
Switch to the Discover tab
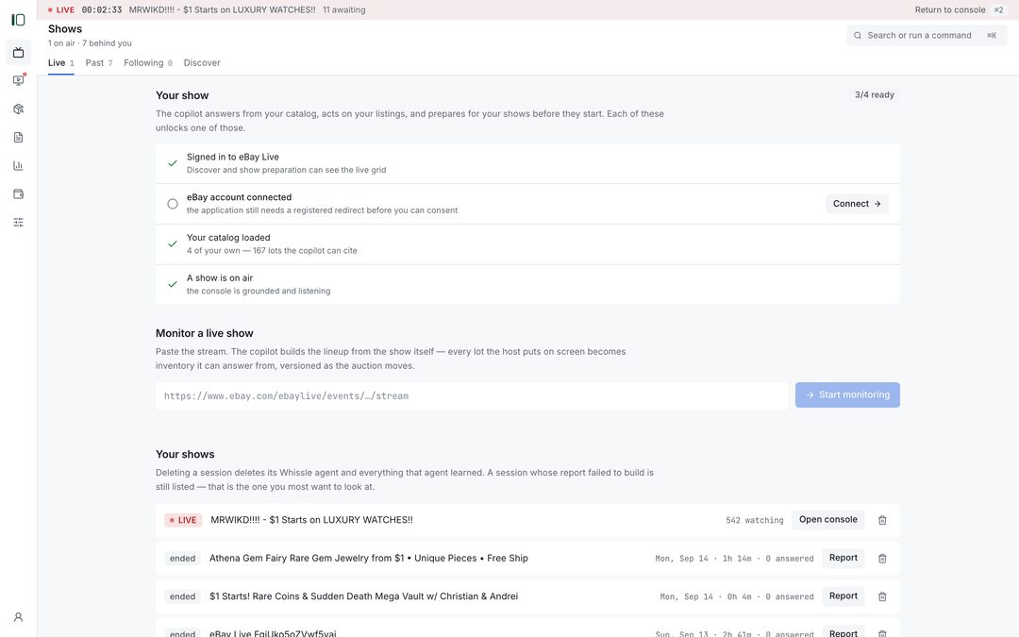coord(202,63)
